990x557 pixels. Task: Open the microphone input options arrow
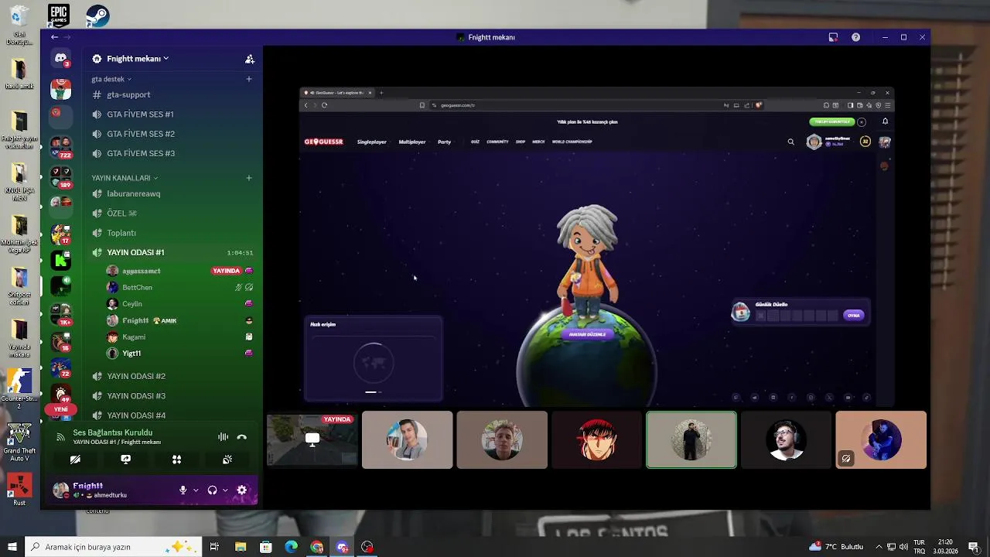(x=196, y=490)
